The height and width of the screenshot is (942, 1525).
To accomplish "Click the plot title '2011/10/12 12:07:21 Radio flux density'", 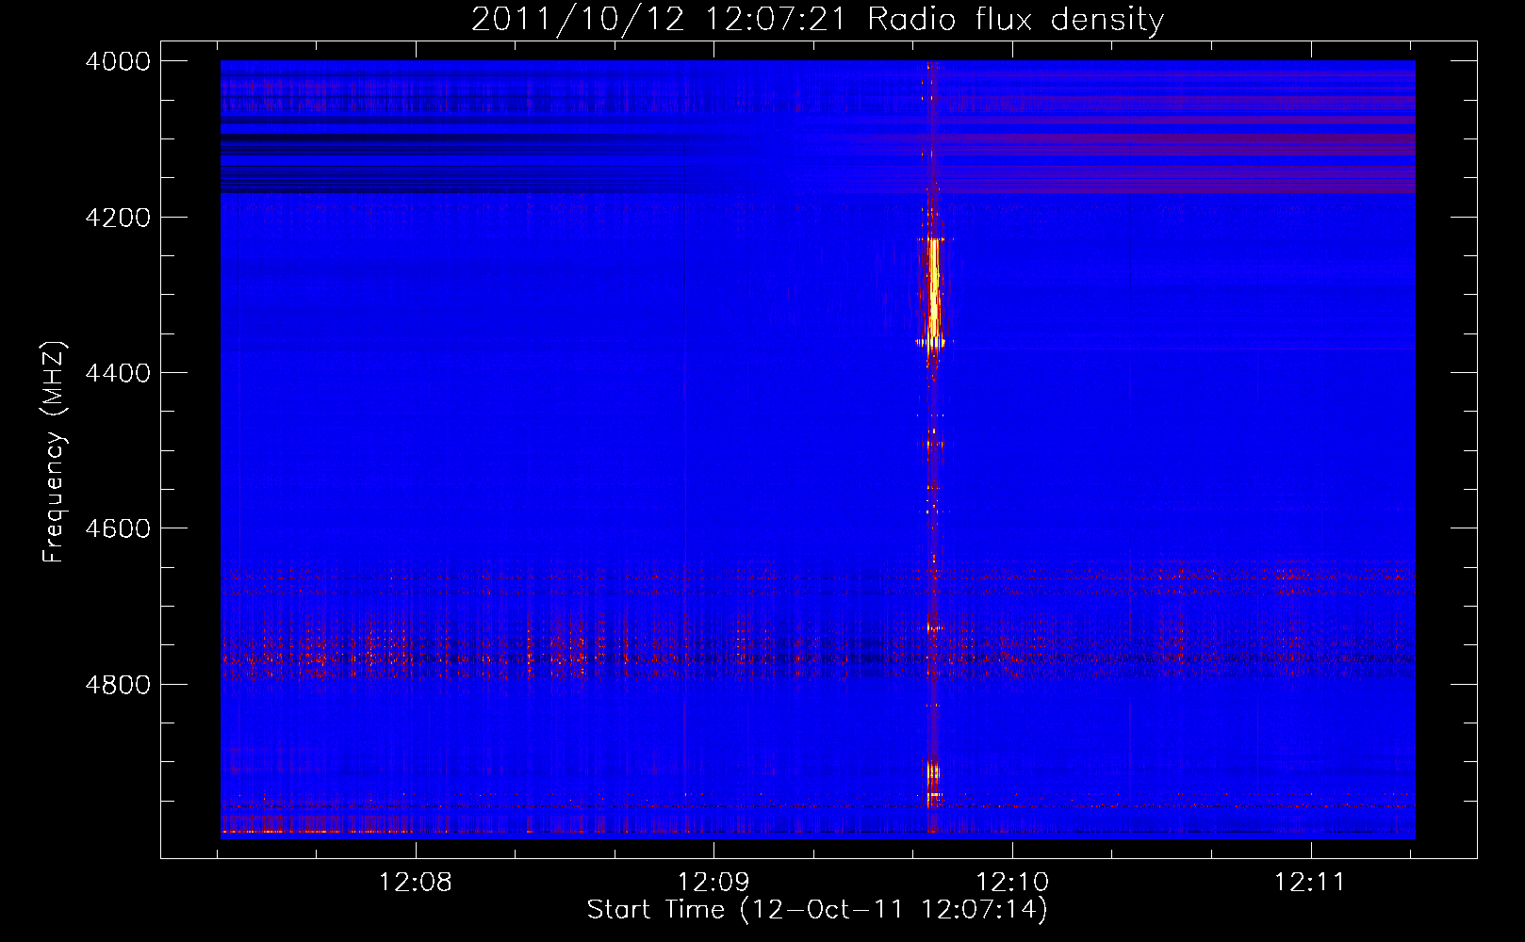I will (x=817, y=19).
